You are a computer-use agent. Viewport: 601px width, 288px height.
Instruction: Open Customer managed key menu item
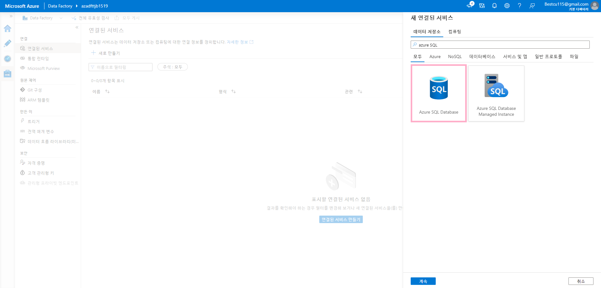click(48, 173)
